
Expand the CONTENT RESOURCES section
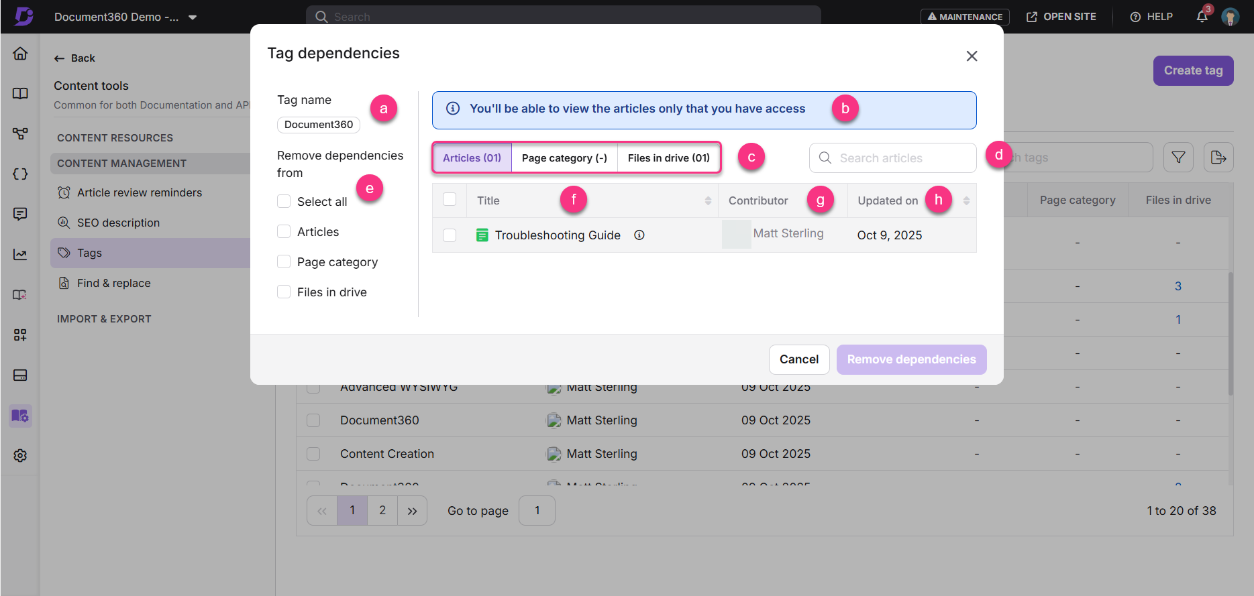(x=115, y=137)
